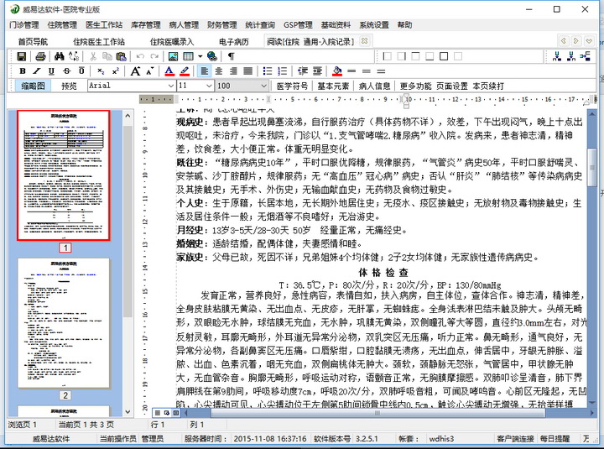Click the Print icon

point(40,57)
